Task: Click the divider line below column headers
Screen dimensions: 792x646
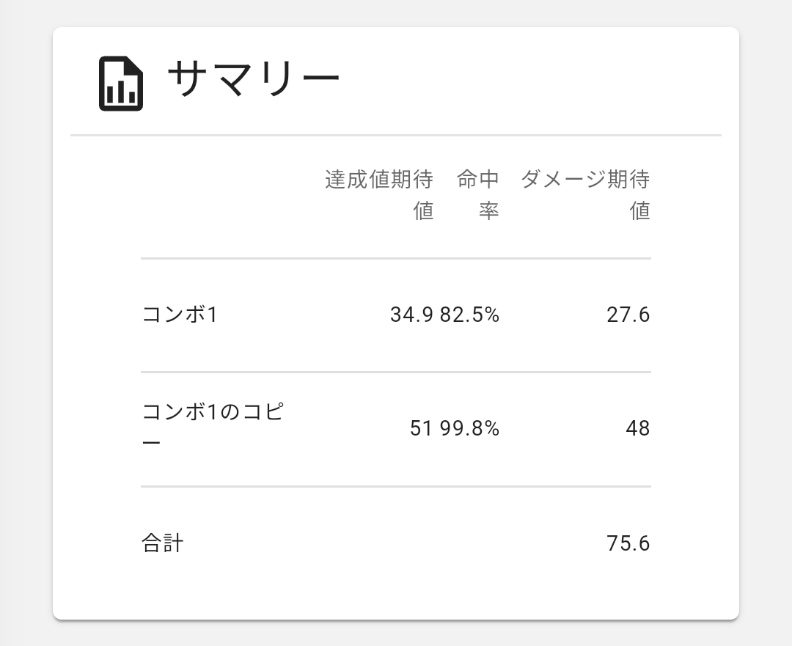Action: [396, 258]
